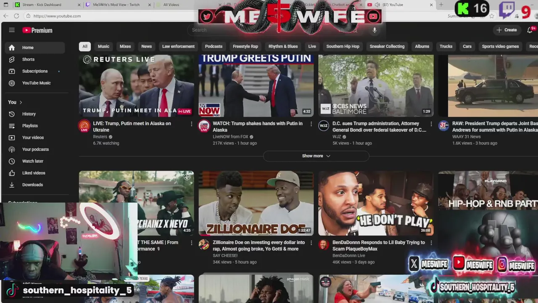Image resolution: width=538 pixels, height=303 pixels.
Task: Open the CBS News Baltimore thumbnail
Action: [x=376, y=86]
